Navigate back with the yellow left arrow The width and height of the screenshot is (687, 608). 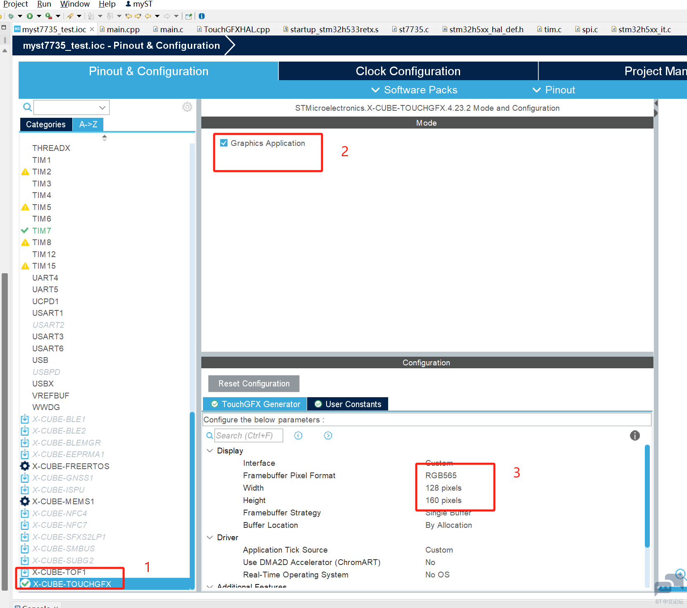148,16
